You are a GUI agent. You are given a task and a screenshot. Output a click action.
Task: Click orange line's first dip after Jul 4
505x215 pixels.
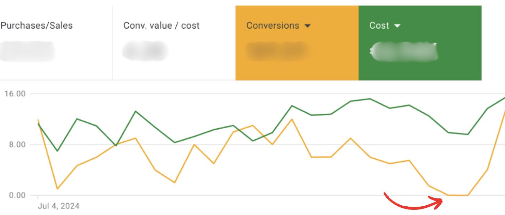57,189
